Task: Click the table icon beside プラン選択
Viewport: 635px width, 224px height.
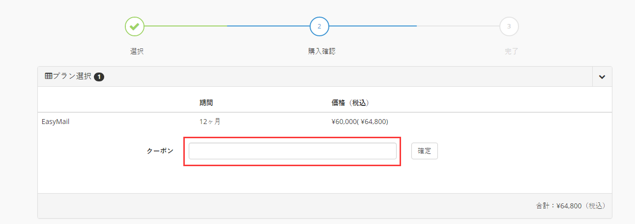Action: coord(48,76)
